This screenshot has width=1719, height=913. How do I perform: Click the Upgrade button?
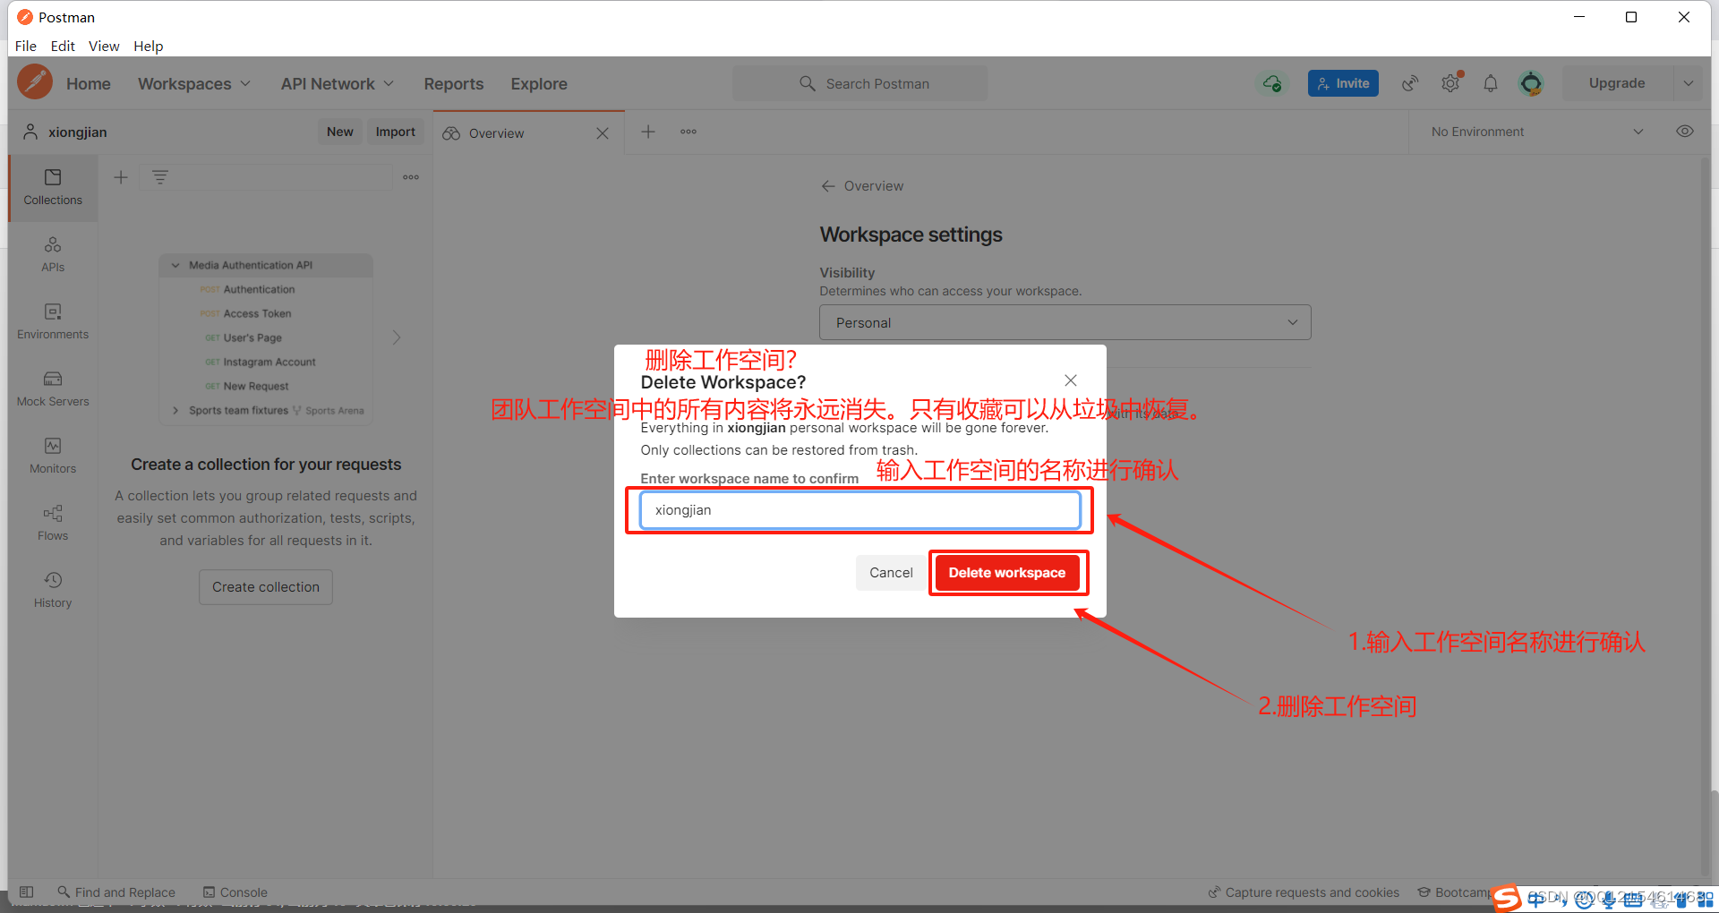tap(1617, 83)
